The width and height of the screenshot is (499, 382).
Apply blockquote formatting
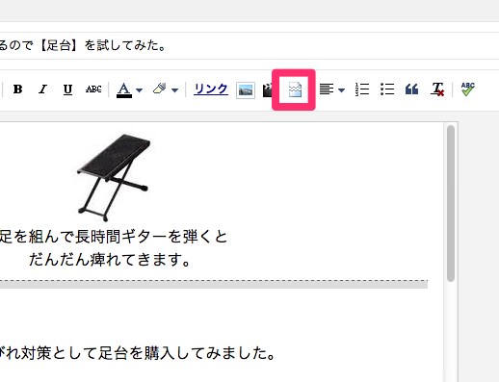[x=411, y=89]
